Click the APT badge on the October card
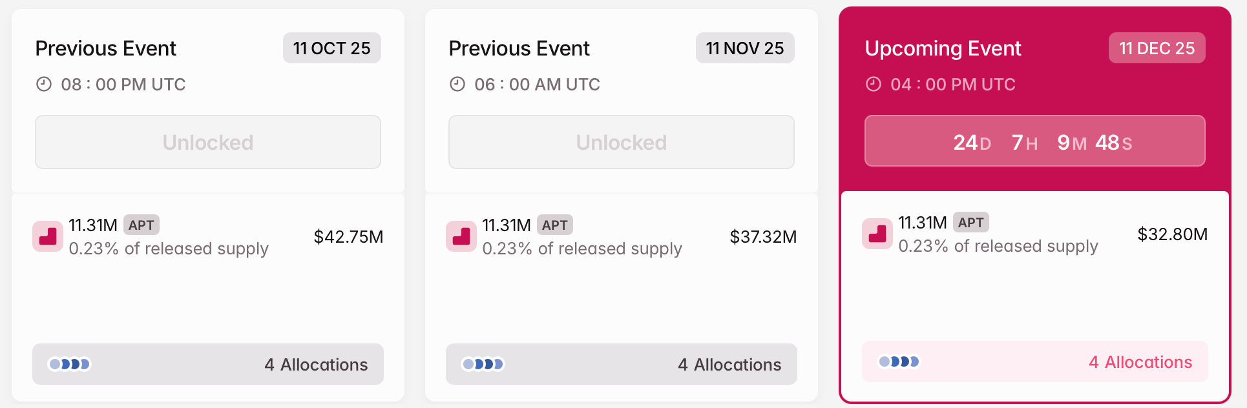1247x408 pixels. pos(141,225)
